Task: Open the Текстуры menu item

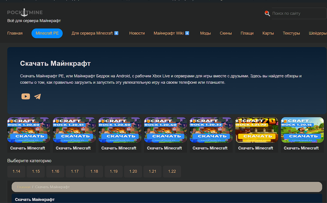Action: pyautogui.click(x=291, y=33)
